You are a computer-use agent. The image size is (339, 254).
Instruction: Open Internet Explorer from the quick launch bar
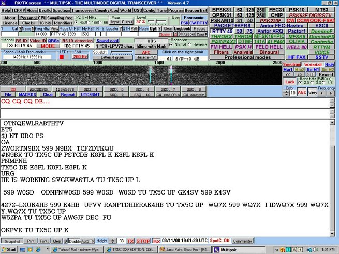click(x=38, y=250)
